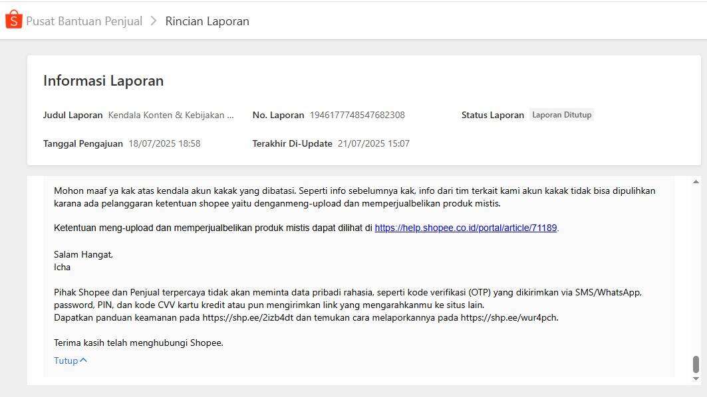The image size is (707, 397).
Task: Open the help.shopee.co.id article 71189 link
Action: point(466,228)
